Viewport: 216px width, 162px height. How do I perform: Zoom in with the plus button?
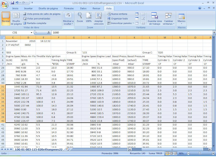coord(213,153)
